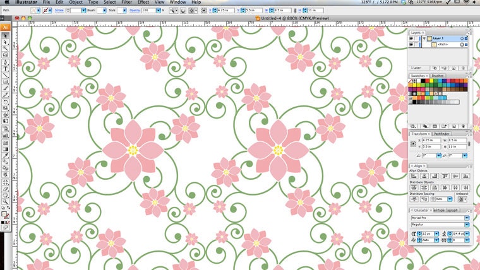This screenshot has width=480, height=270.
Task: Click fill and stroke indicator in toolbox
Action: click(5, 215)
